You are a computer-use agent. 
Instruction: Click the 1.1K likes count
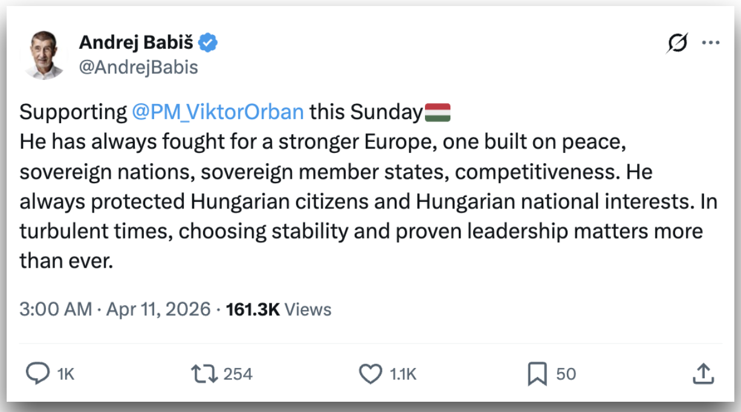pyautogui.click(x=403, y=375)
